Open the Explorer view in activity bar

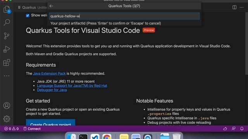coord(7,9)
